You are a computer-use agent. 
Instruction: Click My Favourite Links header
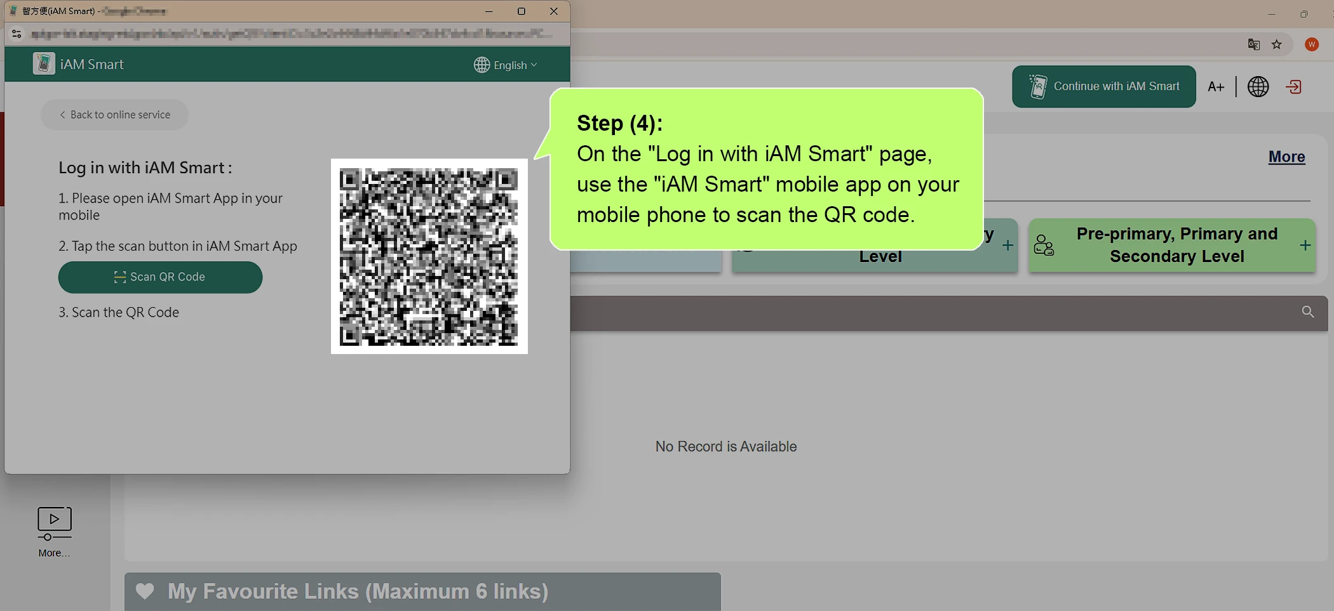point(422,591)
